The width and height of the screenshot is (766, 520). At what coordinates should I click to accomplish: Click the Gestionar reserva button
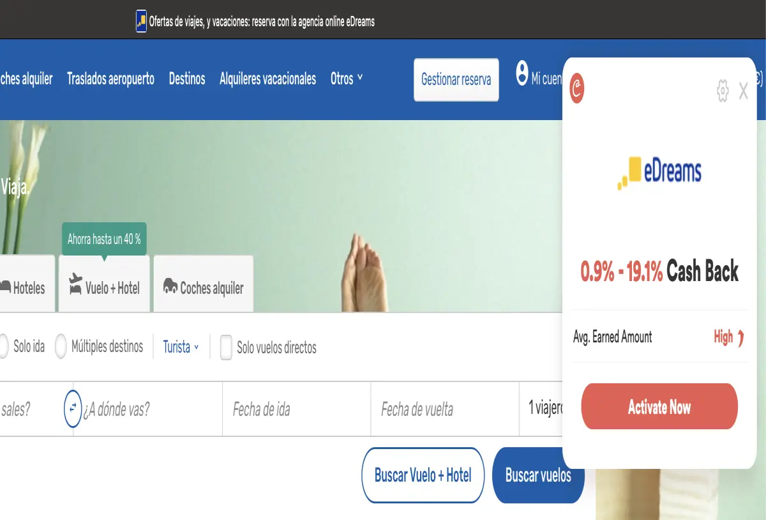point(456,80)
